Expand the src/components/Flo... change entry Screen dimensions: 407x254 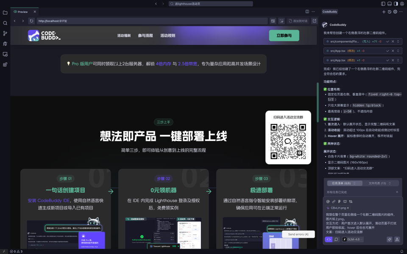coord(398,41)
